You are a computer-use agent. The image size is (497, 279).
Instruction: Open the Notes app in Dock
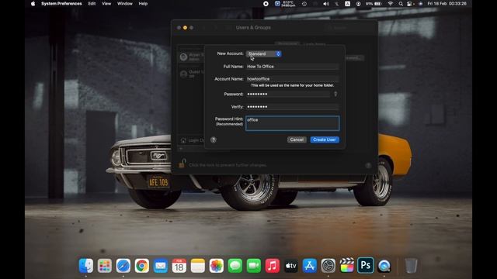click(x=198, y=266)
